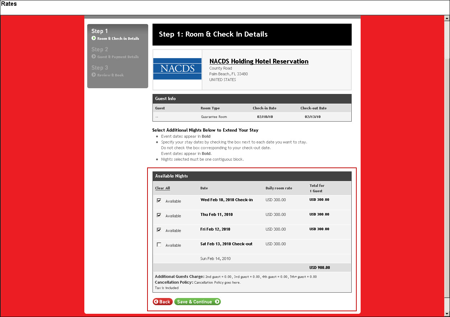Click the scrollbar down arrow
Screen dimensions: 450x317
(447, 314)
